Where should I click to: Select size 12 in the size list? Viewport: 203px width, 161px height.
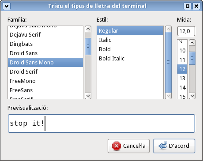tap(182, 69)
